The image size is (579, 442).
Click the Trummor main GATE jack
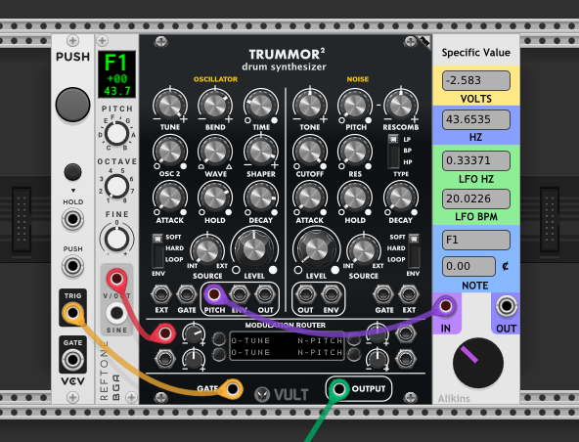233,389
